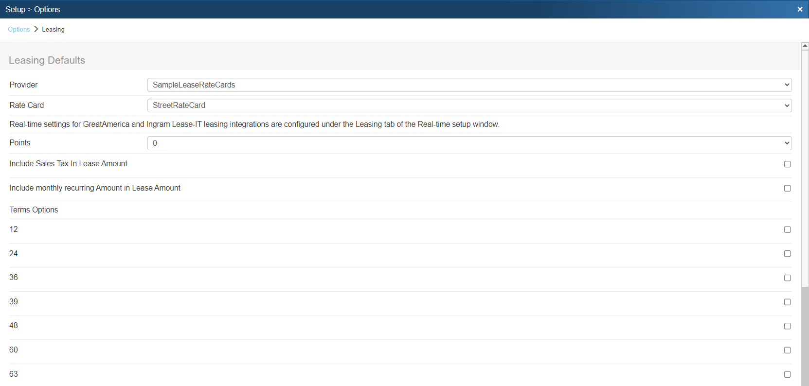
Task: Check Include monthly recurring Amount option
Action: point(787,188)
